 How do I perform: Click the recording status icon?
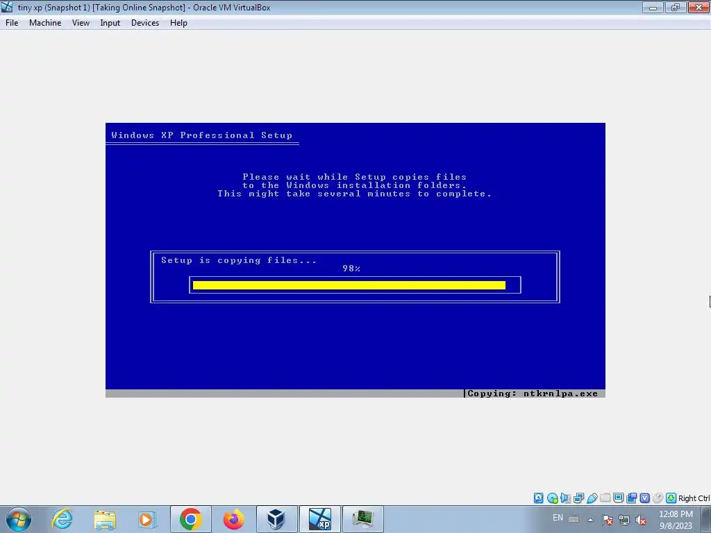[x=631, y=498]
